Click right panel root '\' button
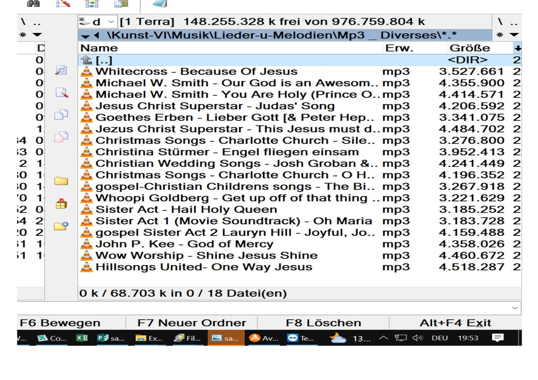Image resolution: width=538 pixels, height=380 pixels. pyautogui.click(x=500, y=21)
